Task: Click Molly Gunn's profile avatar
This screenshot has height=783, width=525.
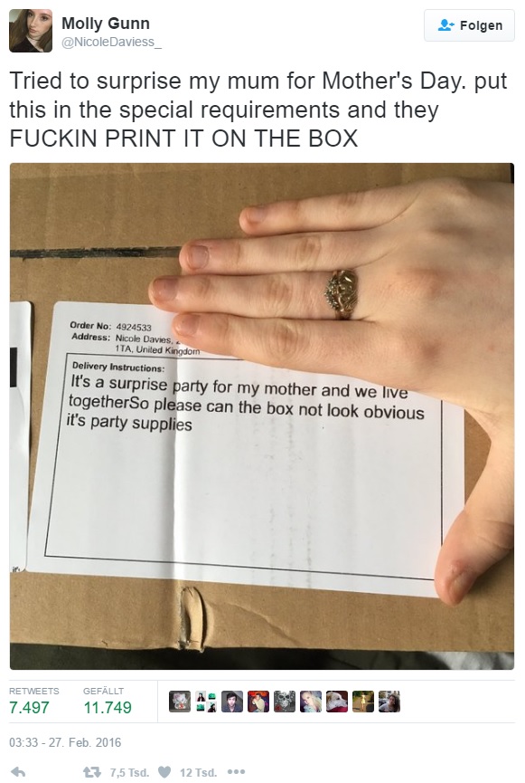Action: tap(31, 31)
